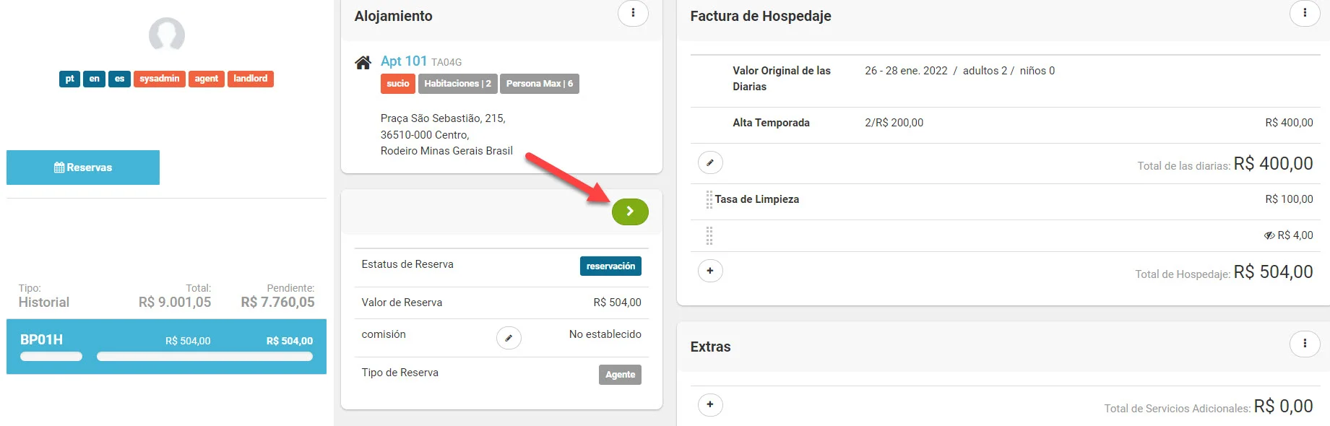Image resolution: width=1330 pixels, height=426 pixels.
Task: Open the Alojamiento options menu
Action: click(x=633, y=13)
